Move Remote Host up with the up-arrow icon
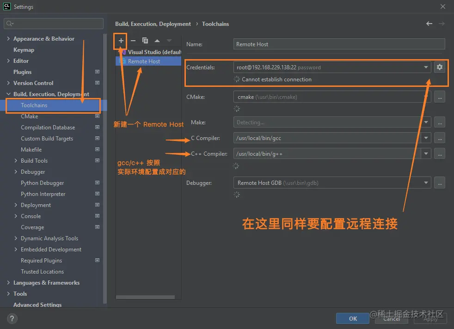The height and width of the screenshot is (329, 454). tap(157, 41)
